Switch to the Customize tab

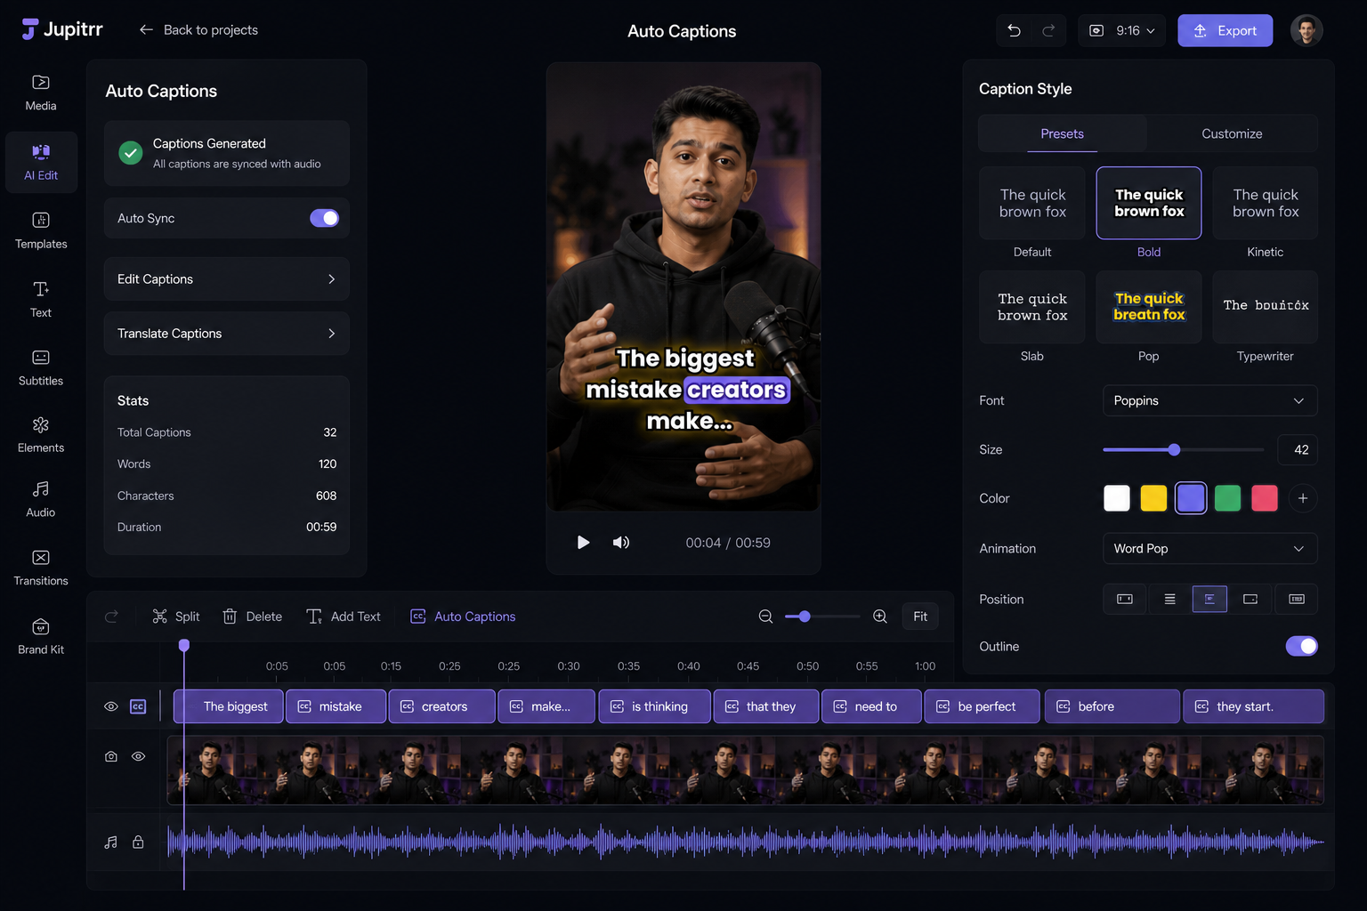[1232, 133]
